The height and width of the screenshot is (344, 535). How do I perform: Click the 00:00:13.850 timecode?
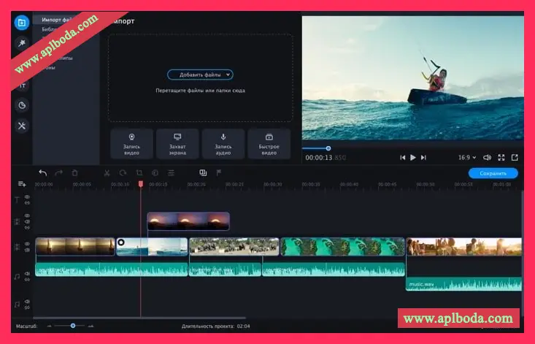pos(326,158)
